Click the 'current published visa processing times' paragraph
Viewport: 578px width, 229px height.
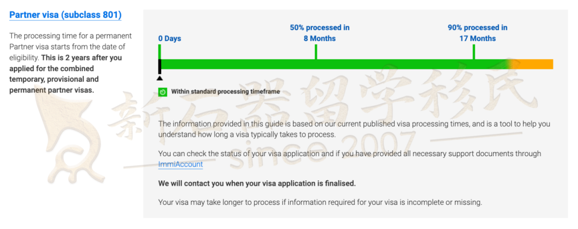coord(354,129)
